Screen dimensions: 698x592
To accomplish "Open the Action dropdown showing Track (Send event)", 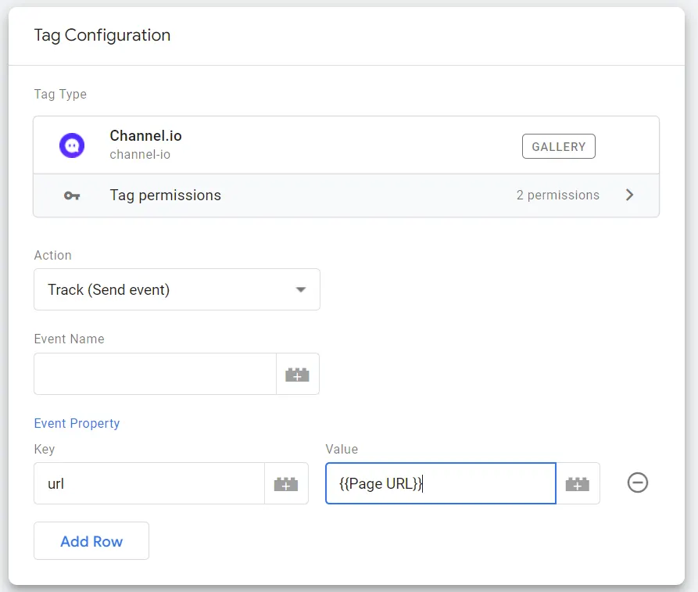I will pyautogui.click(x=177, y=289).
